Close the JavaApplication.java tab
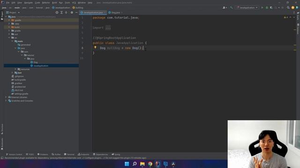 coord(105,13)
